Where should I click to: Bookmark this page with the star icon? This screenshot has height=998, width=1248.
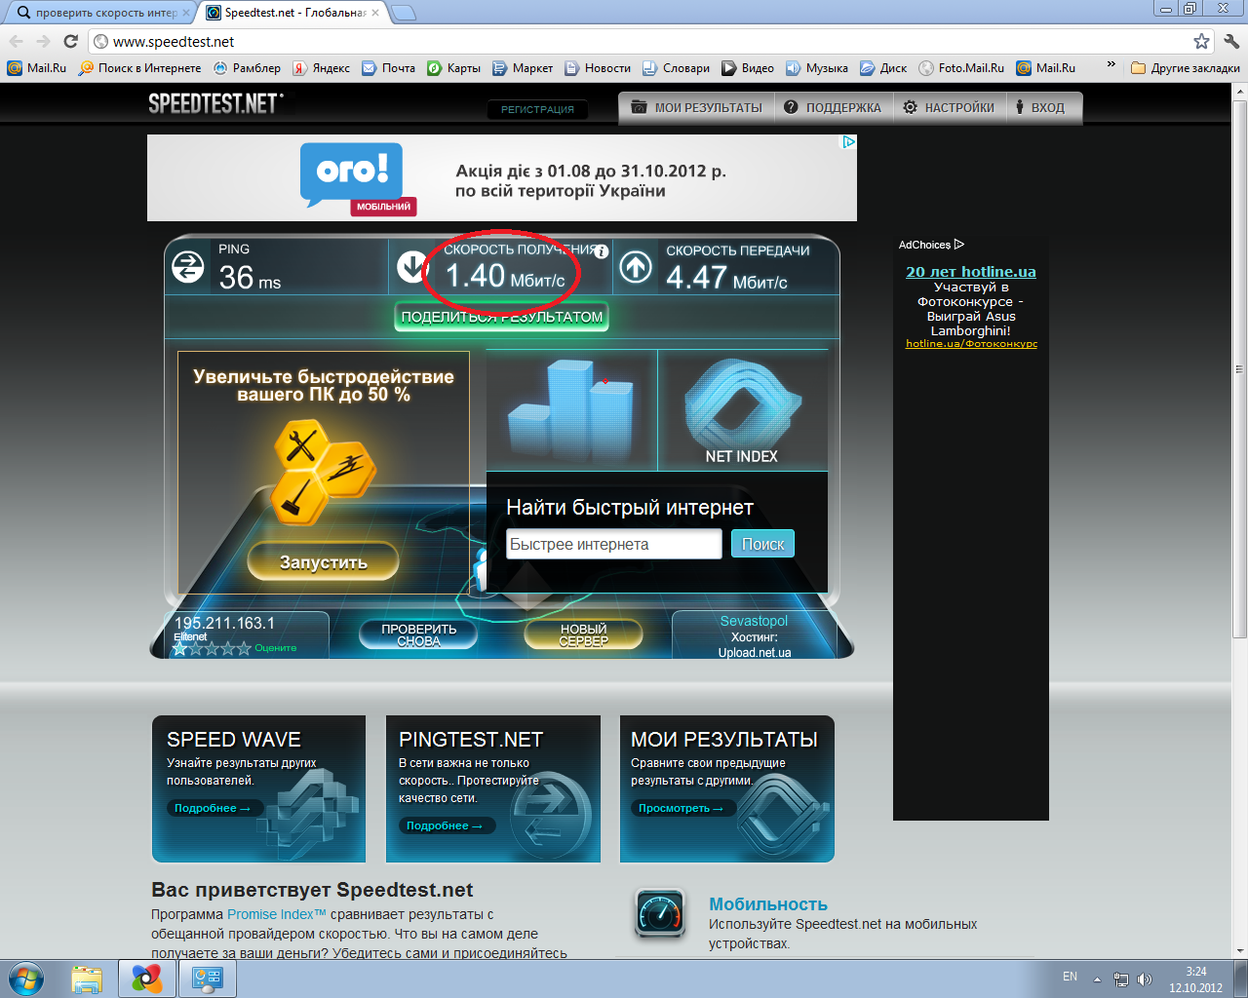1201,41
